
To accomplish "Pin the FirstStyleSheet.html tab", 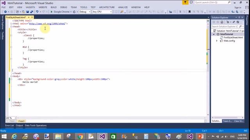I will coord(29,17).
